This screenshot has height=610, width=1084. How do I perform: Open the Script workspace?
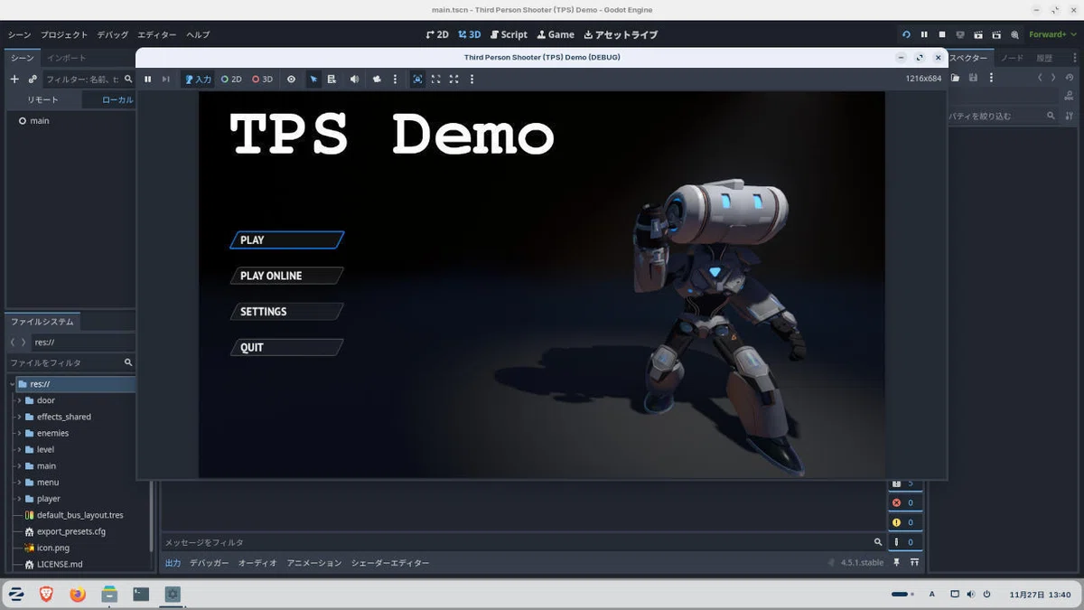[509, 34]
